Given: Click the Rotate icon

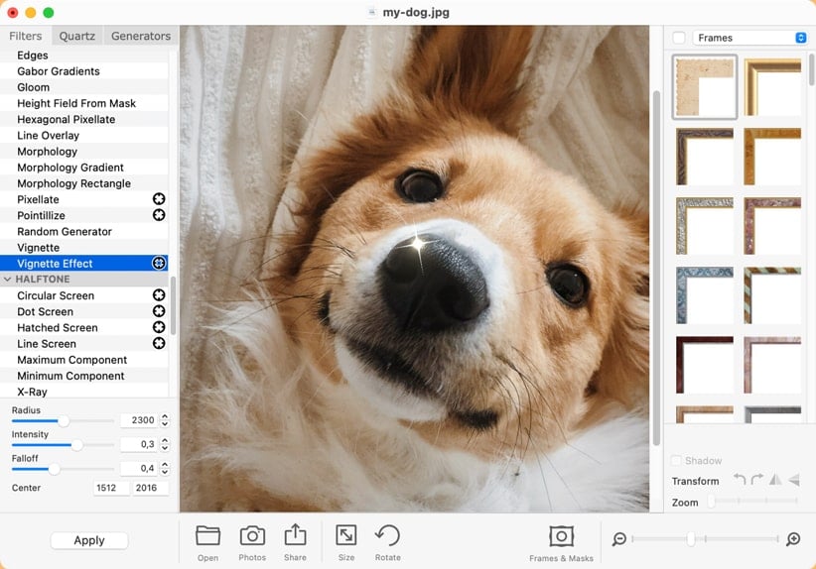Looking at the screenshot, I should click(x=387, y=536).
